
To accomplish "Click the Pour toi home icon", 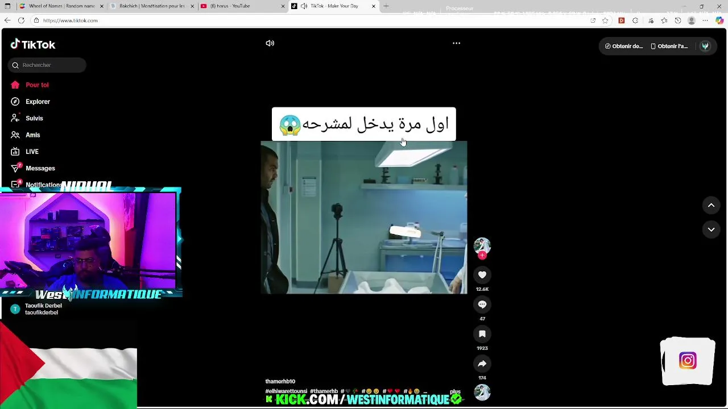I will (15, 85).
